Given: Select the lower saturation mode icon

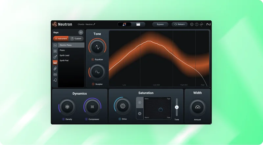Looking at the screenshot, I should click(x=140, y=114).
